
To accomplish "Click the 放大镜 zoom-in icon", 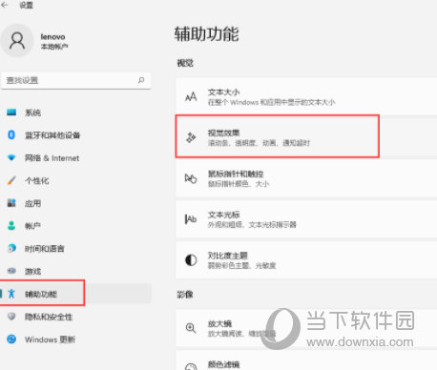I will (191, 328).
